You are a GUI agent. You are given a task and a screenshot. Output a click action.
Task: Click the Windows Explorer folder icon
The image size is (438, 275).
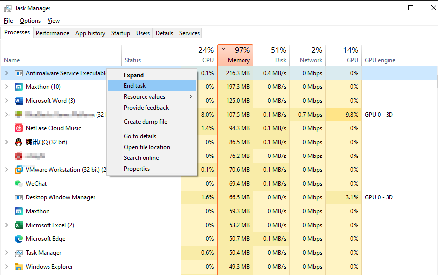pyautogui.click(x=19, y=267)
